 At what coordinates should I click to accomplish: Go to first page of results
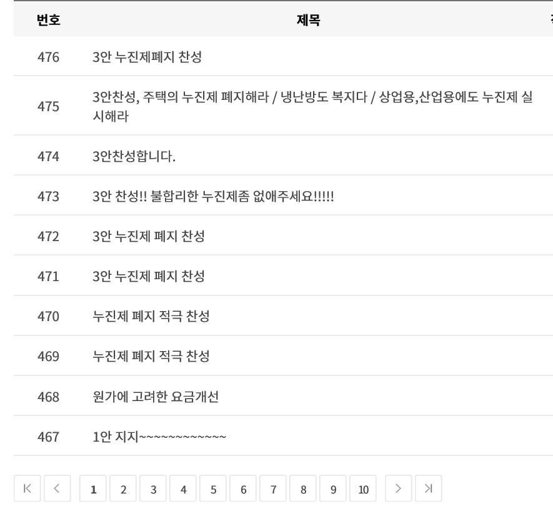(27, 489)
